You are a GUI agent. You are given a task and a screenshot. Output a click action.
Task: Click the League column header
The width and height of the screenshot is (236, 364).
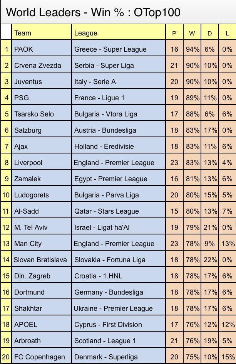click(85, 33)
